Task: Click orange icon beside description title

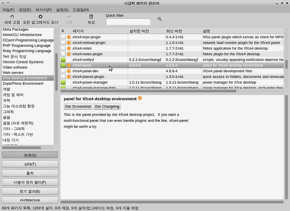Action: [140, 98]
